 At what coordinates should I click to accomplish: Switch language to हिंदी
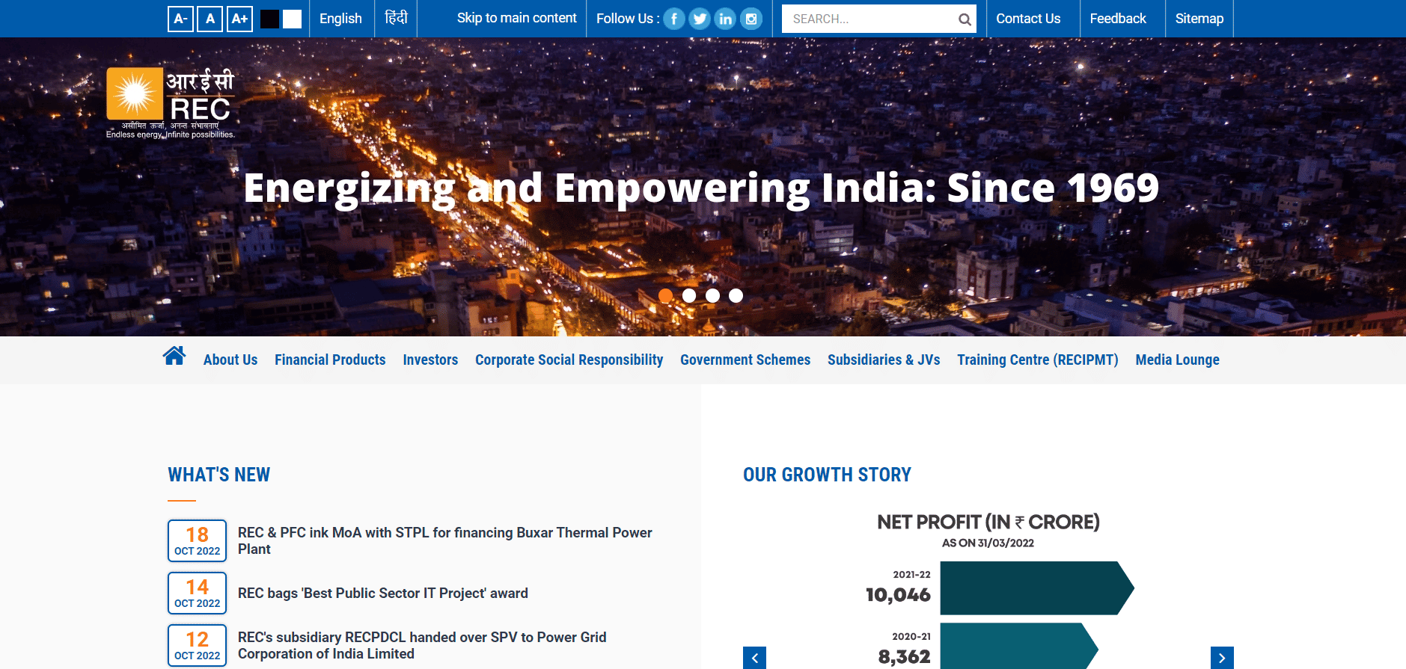396,18
